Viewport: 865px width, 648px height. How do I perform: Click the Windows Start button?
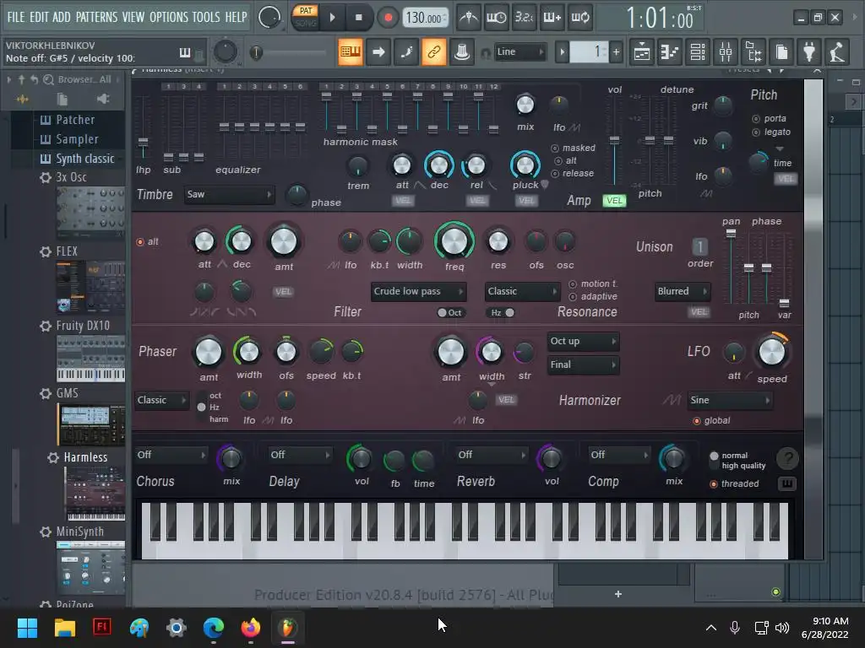28,627
